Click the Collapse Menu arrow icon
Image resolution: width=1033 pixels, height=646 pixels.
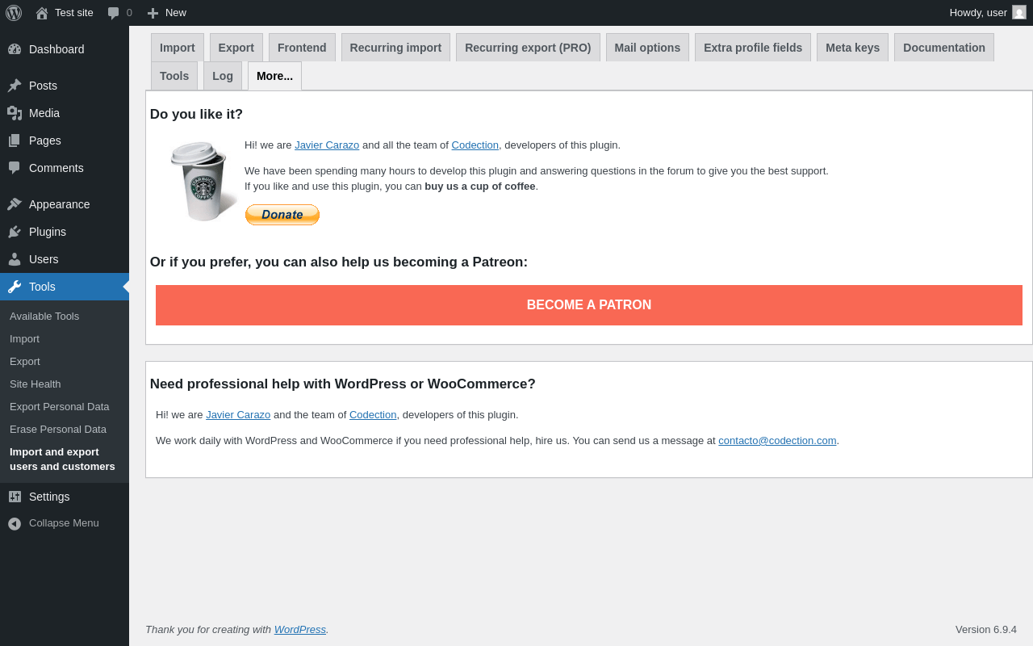tap(15, 523)
